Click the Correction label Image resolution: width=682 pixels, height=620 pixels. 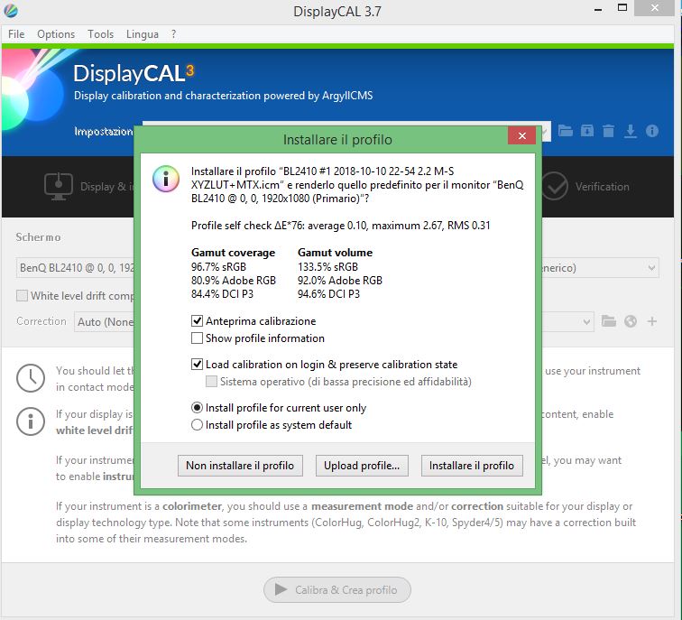point(41,321)
